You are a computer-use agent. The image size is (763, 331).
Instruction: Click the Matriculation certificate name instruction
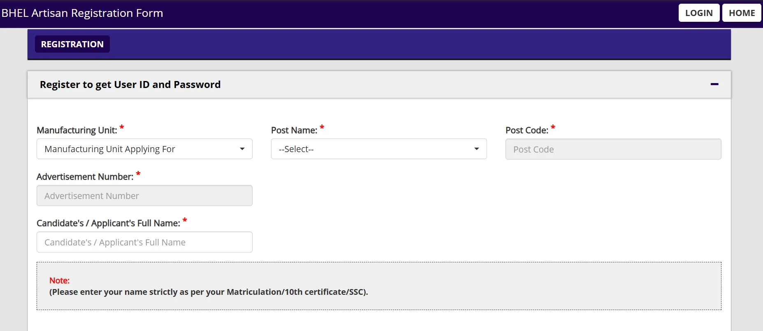pos(209,292)
